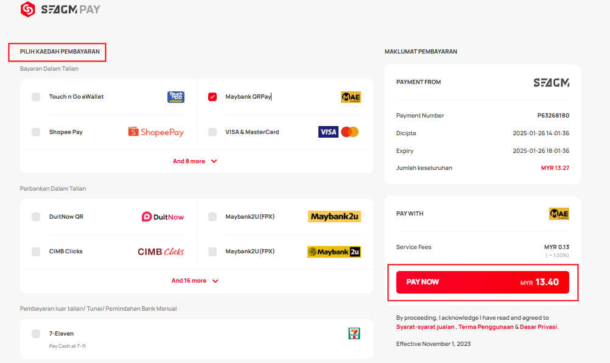Click the total amount MYR 13.27
The image size is (610, 363).
click(555, 168)
